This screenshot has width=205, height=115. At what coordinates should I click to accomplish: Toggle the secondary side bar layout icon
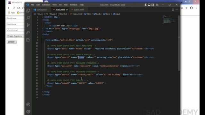152,5
